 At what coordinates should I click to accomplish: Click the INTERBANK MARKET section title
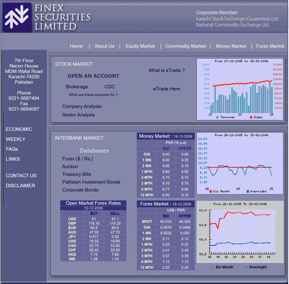pos(79,138)
